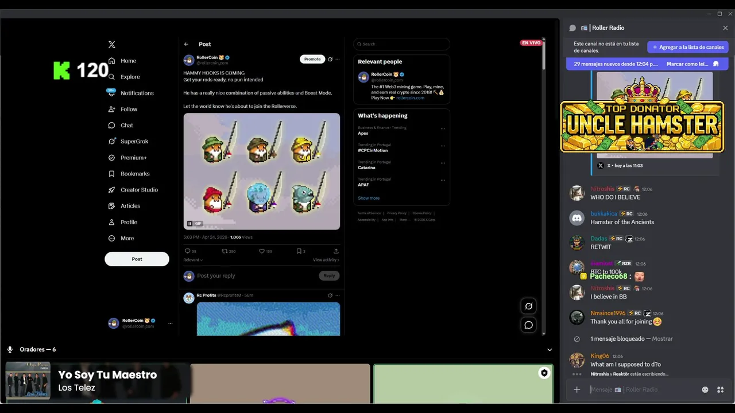Viewport: 735px width, 413px height.
Task: Click the share icon on post
Action: click(x=336, y=251)
